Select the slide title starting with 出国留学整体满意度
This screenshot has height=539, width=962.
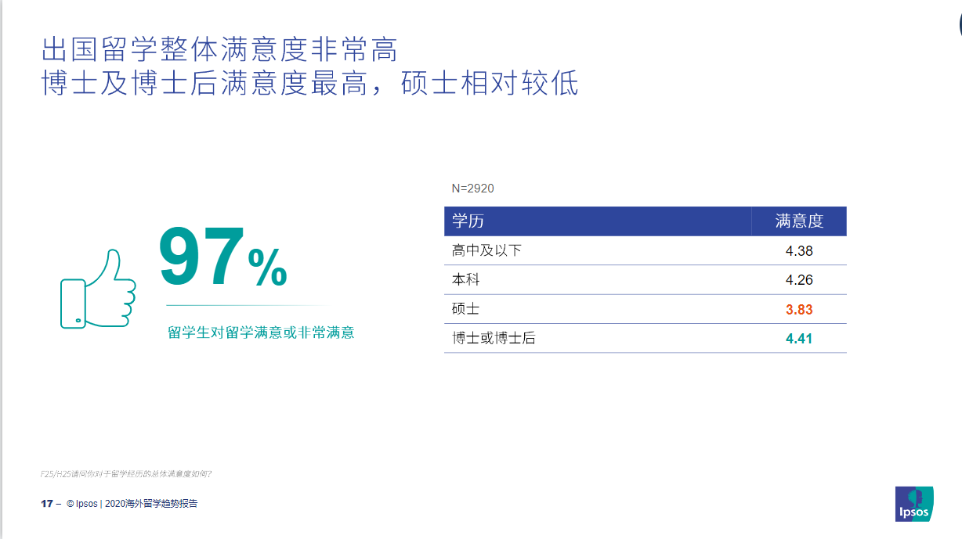pos(219,49)
